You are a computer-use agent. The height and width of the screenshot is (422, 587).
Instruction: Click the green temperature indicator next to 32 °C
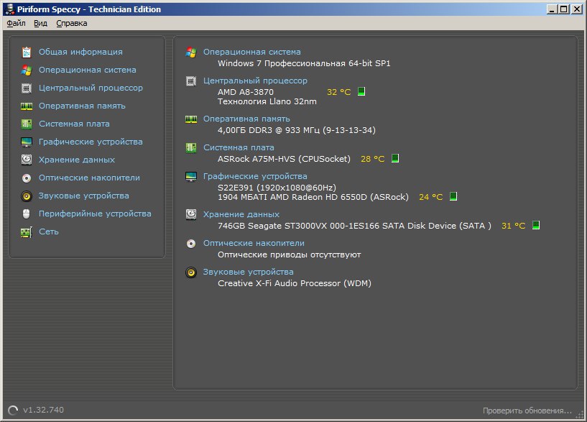pos(361,91)
